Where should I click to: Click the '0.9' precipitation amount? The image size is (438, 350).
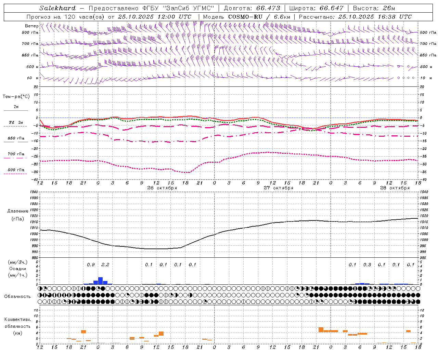click(x=91, y=265)
